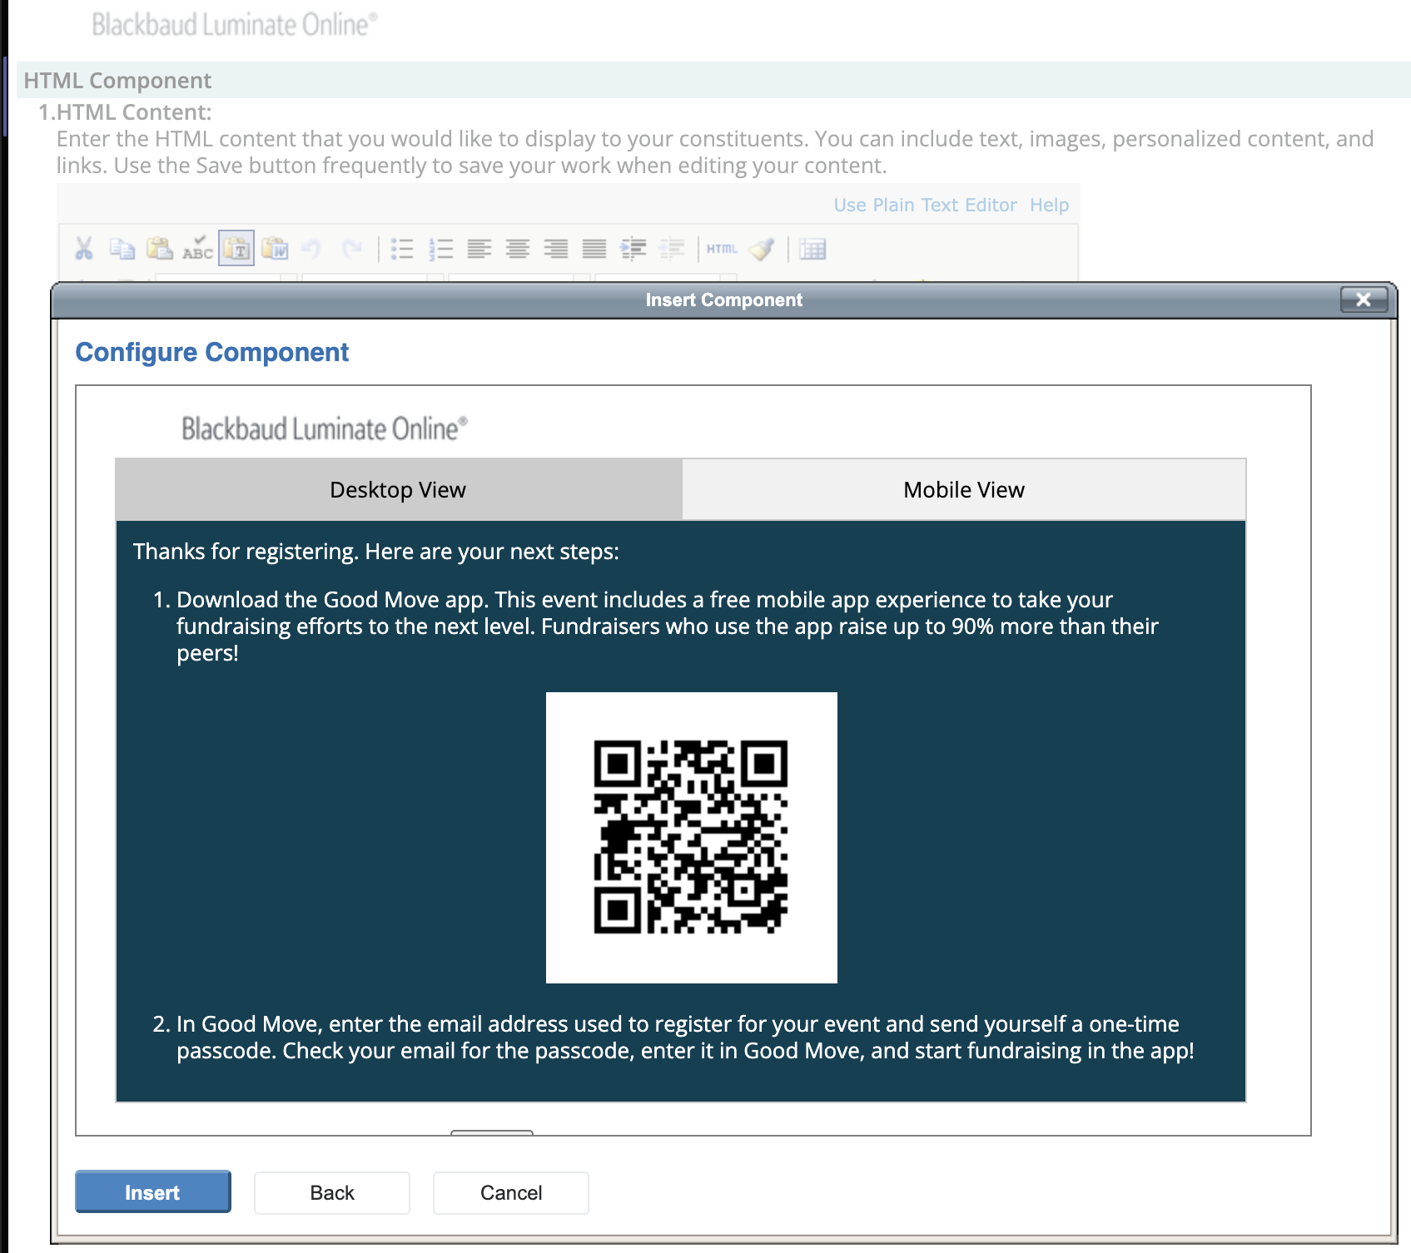
Task: Click the Insert Component title bar
Action: pyautogui.click(x=723, y=300)
